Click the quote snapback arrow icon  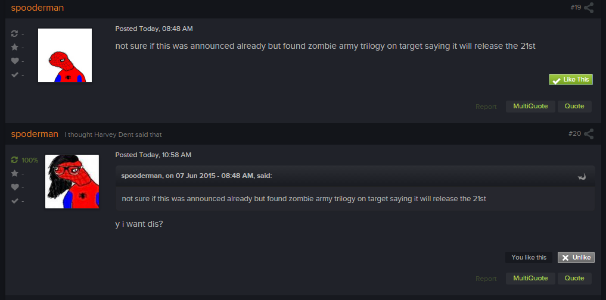(582, 176)
